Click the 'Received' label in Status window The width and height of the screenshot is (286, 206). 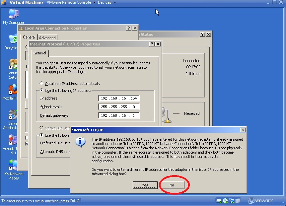(x=192, y=113)
